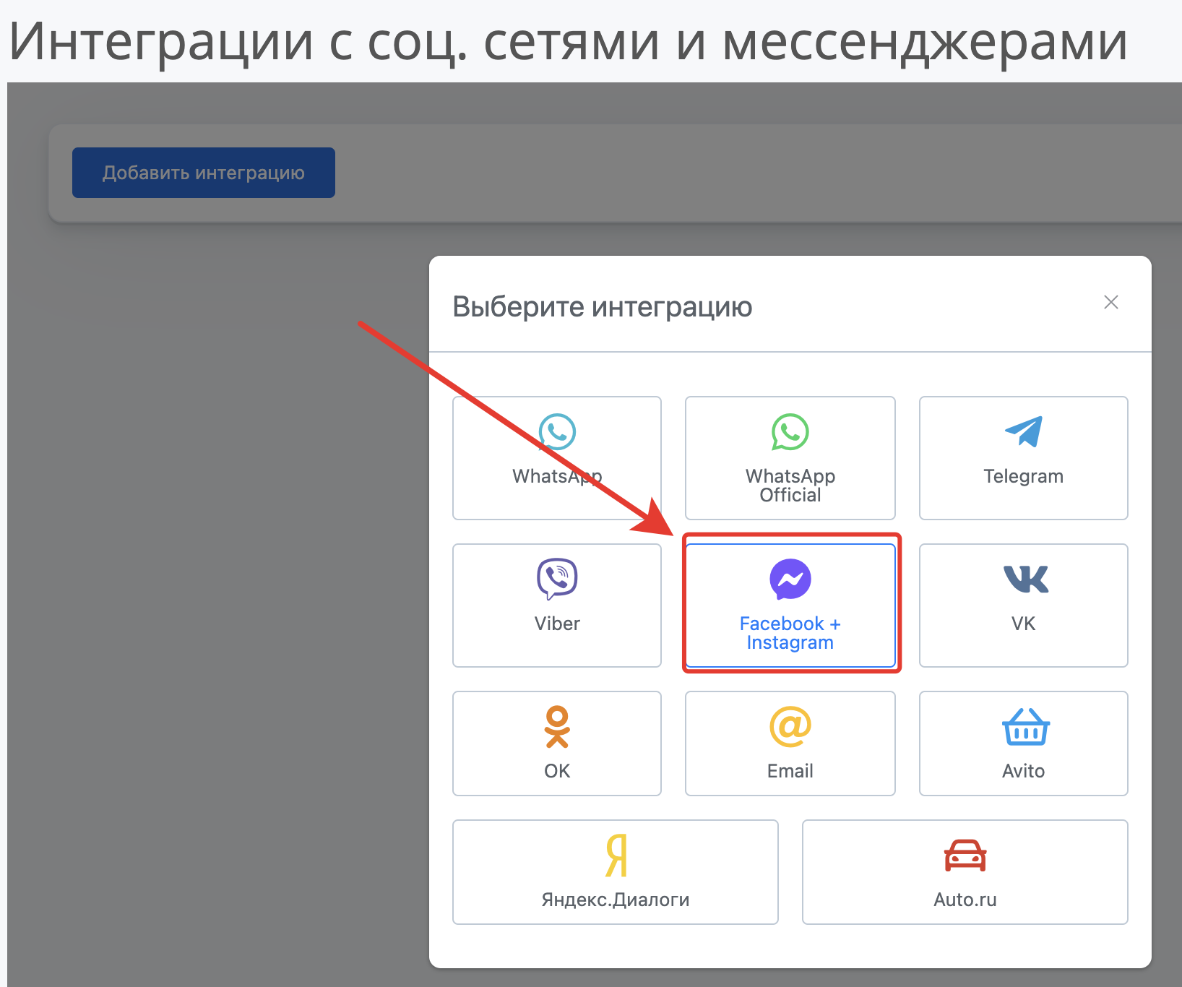The image size is (1182, 987).
Task: Click the purple Viber icon
Action: (557, 579)
